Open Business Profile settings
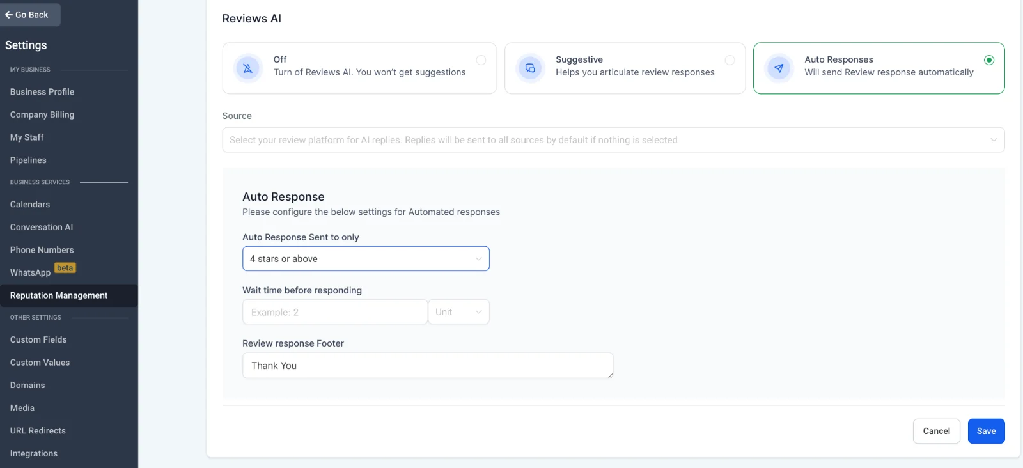 pos(42,92)
